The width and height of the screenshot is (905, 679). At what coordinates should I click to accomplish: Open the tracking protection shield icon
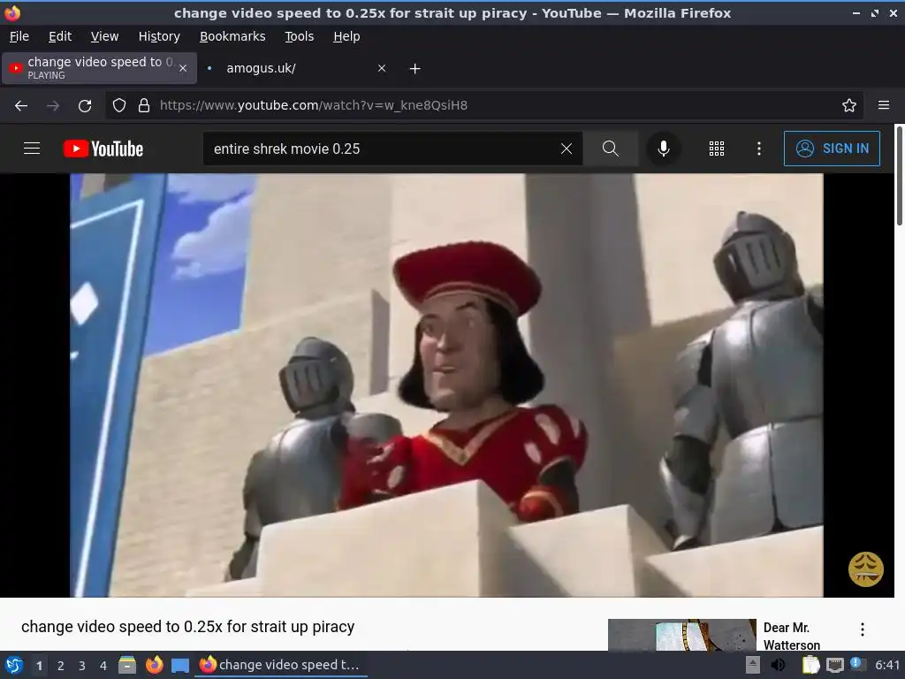coord(119,106)
